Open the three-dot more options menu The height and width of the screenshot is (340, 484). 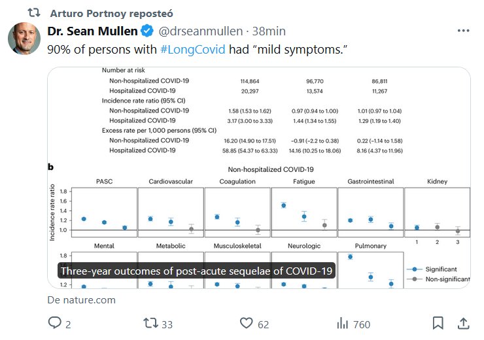tap(463, 31)
